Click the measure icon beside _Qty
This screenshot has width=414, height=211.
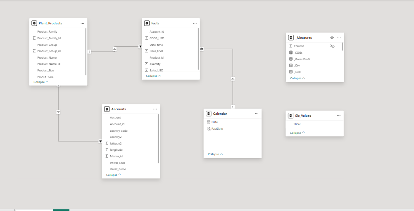[x=291, y=65]
